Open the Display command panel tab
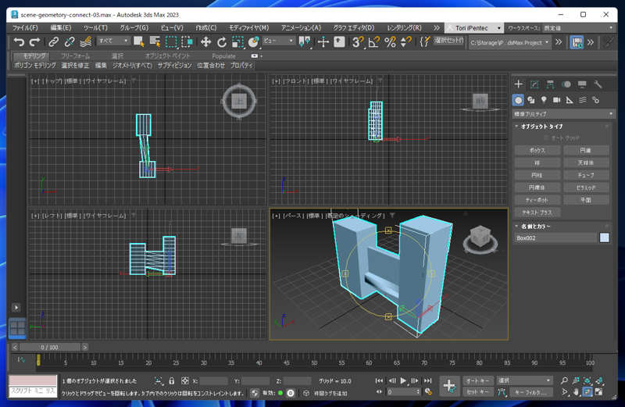This screenshot has width=625, height=407. pyautogui.click(x=582, y=84)
